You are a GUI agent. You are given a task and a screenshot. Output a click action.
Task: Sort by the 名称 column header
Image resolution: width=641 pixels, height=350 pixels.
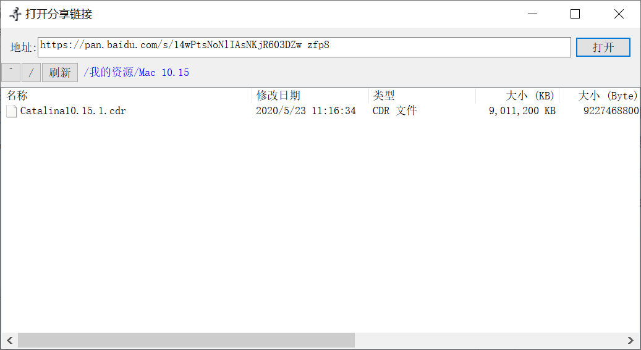pyautogui.click(x=127, y=96)
